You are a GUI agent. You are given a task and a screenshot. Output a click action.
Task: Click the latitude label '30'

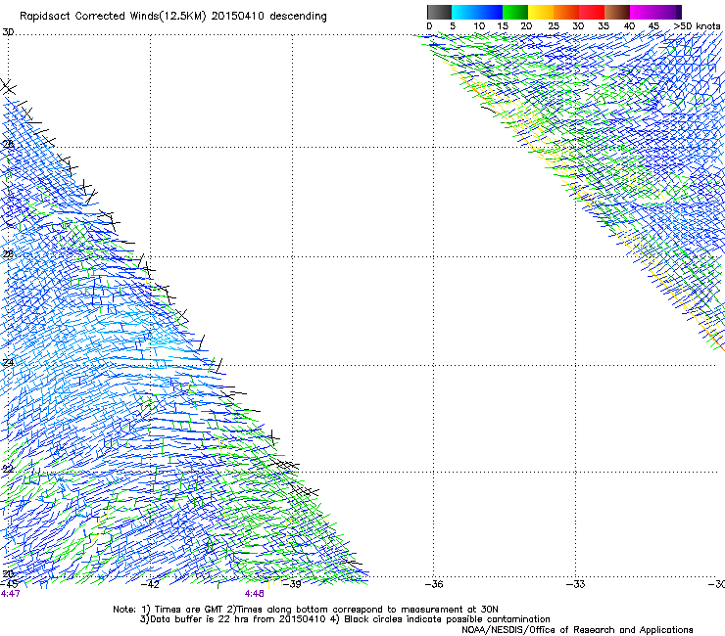[8, 32]
